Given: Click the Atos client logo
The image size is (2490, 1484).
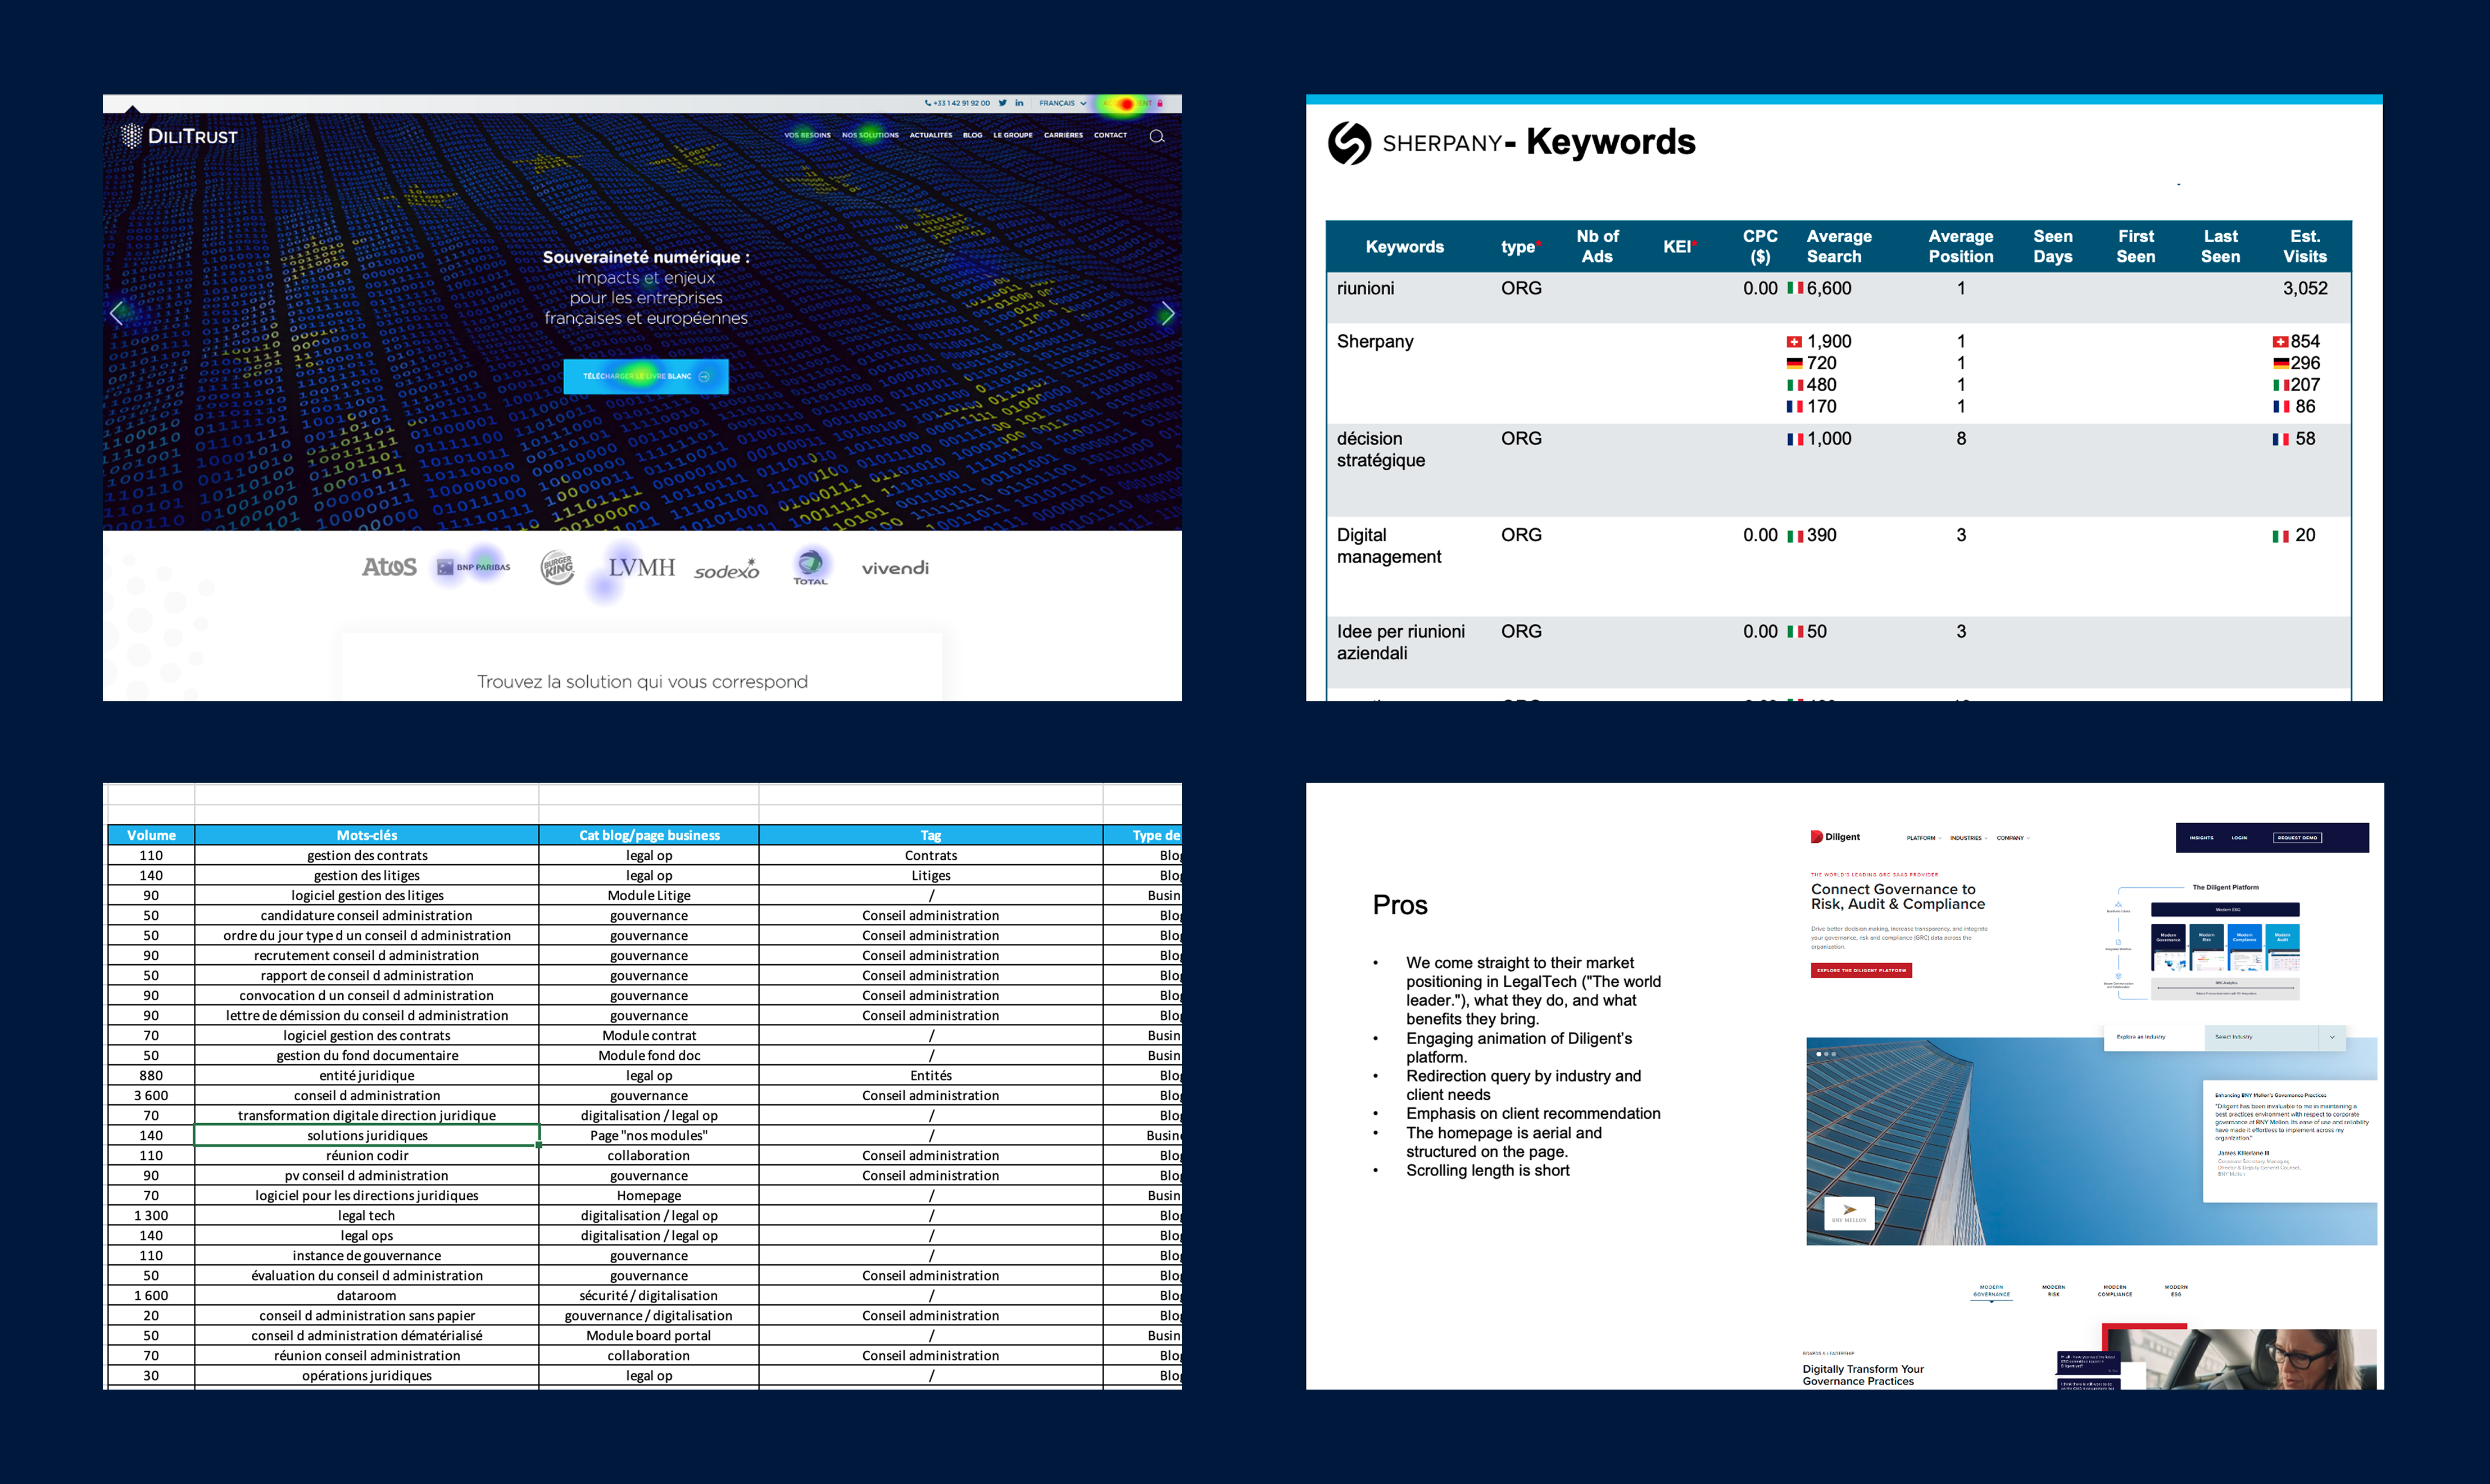Looking at the screenshot, I should [x=389, y=567].
